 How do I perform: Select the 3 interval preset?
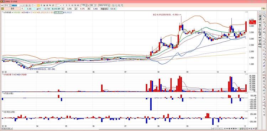pyautogui.click(x=66, y=5)
